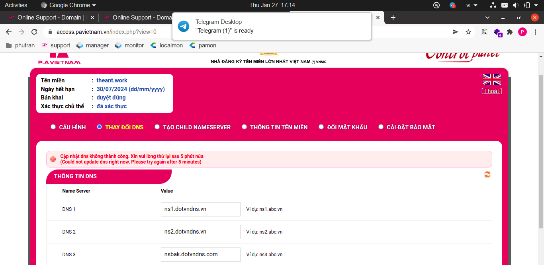The image size is (544, 265).
Task: Switch language via the UK flag icon
Action: point(492,80)
